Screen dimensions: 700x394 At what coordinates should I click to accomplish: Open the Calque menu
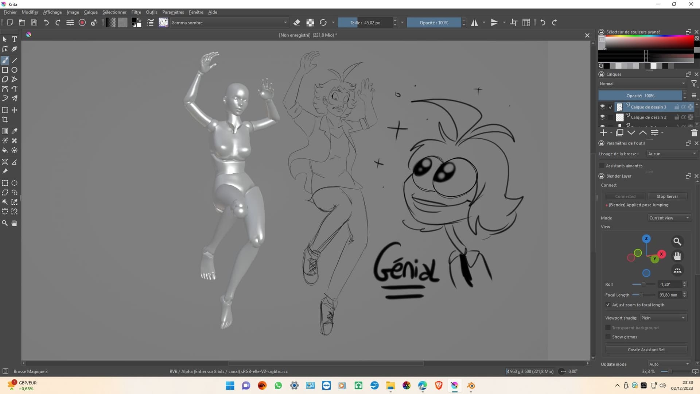coord(90,12)
